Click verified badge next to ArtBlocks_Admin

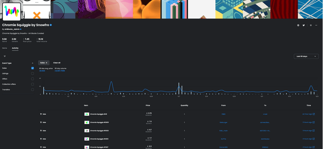coord(21,29)
